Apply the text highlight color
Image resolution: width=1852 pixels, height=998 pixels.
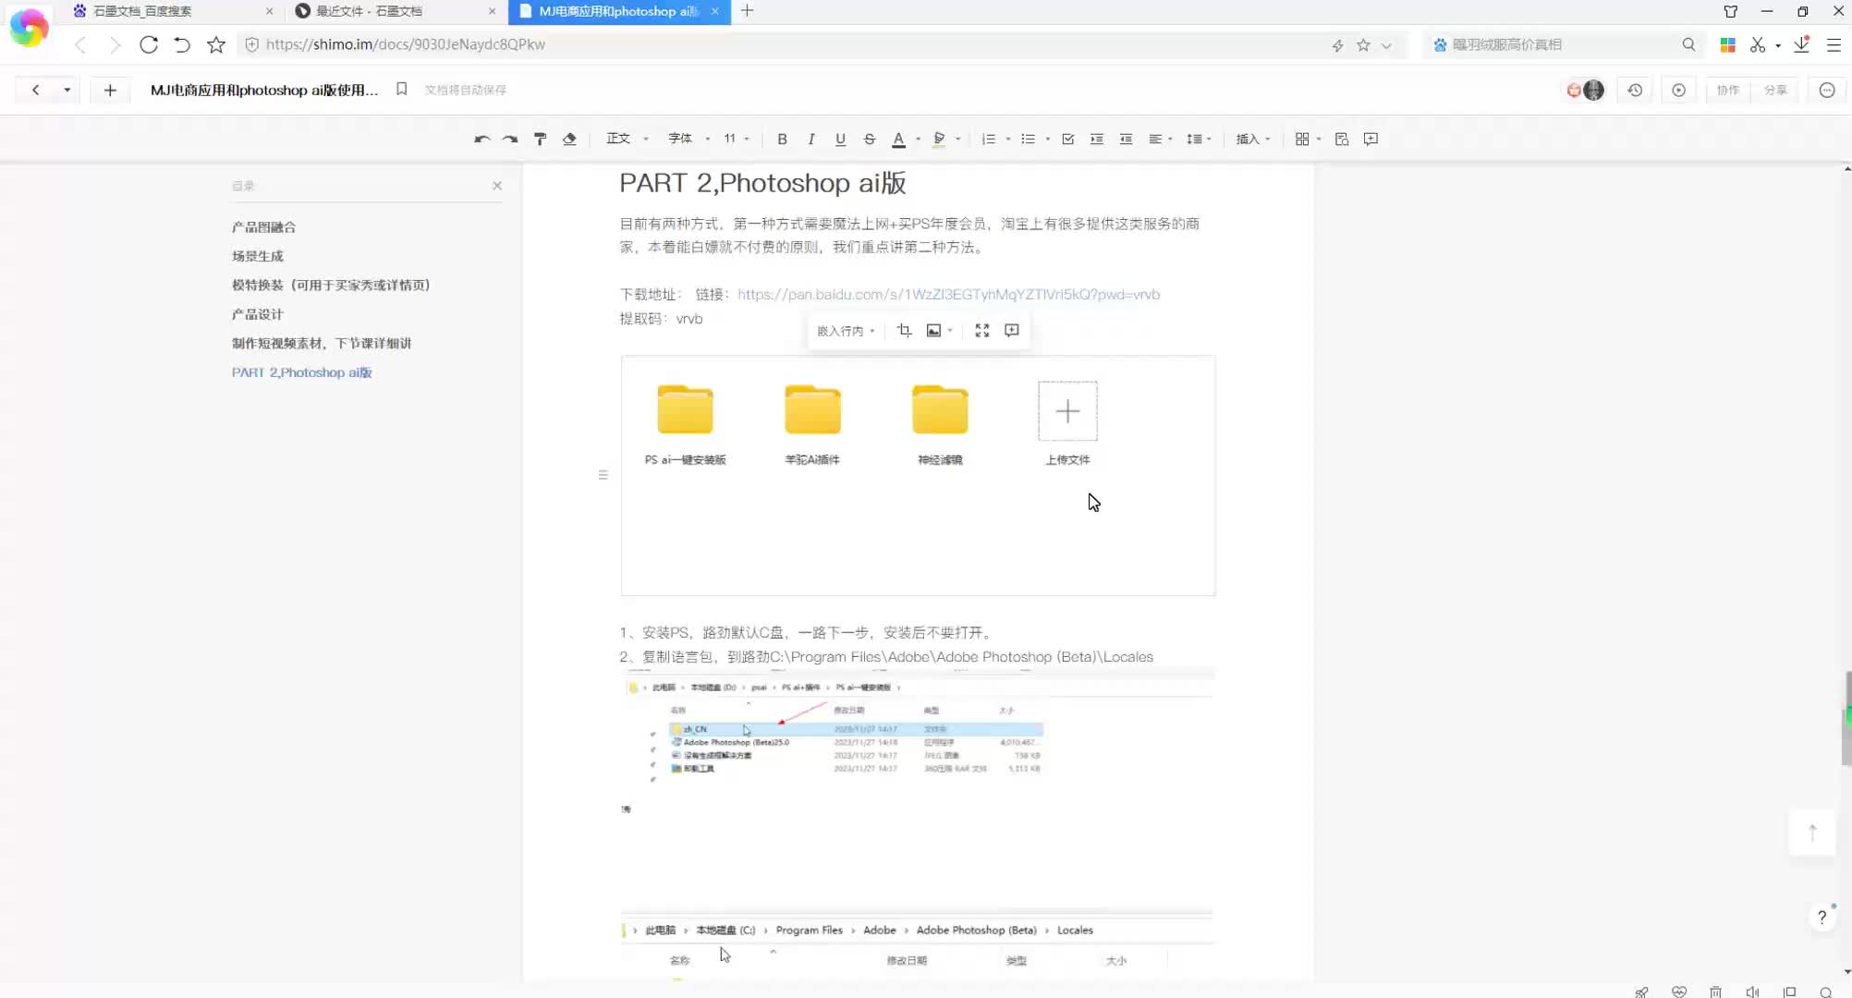(x=939, y=139)
